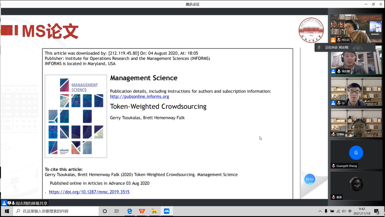Expand hidden system tray icons
The height and width of the screenshot is (217, 385).
[x=320, y=211]
